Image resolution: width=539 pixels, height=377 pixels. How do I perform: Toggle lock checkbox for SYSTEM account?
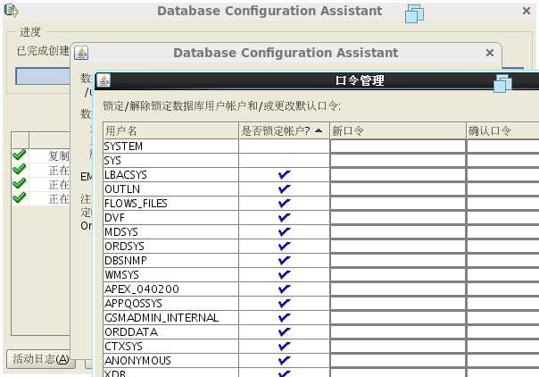click(285, 147)
